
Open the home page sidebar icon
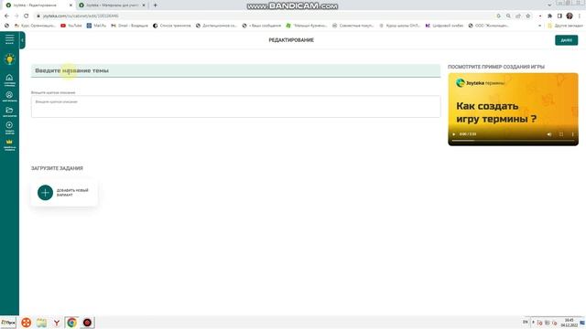click(x=9, y=80)
